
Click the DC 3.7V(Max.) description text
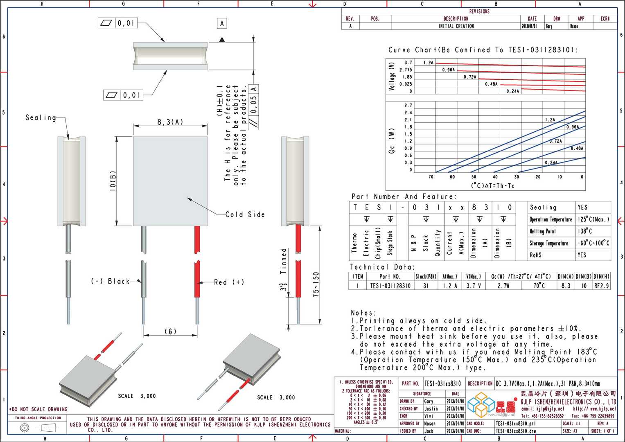coord(548,383)
